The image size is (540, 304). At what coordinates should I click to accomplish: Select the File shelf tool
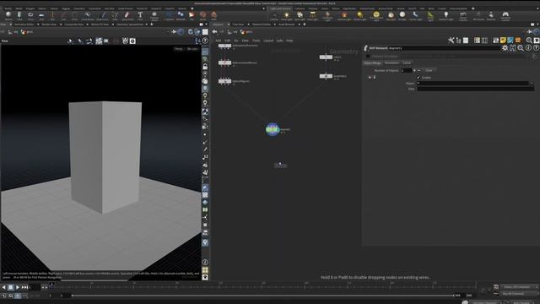[x=192, y=15]
